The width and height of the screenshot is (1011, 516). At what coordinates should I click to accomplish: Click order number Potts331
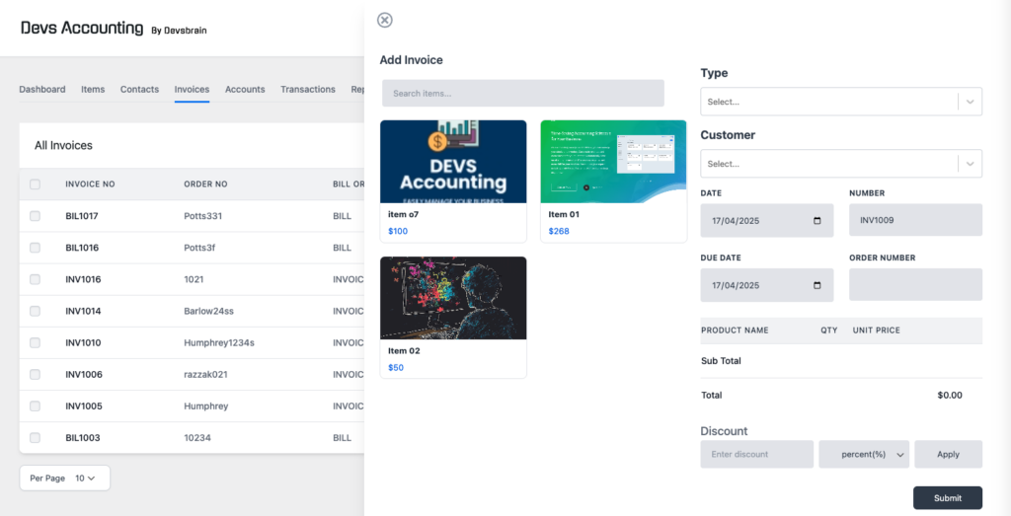coord(203,216)
